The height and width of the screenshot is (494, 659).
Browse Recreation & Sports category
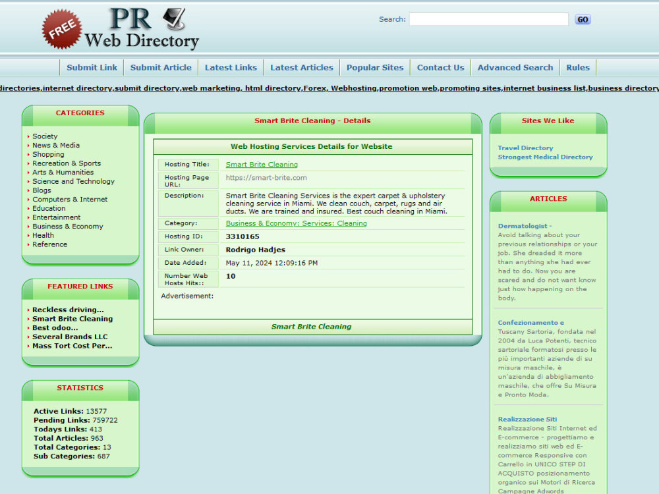tap(67, 163)
